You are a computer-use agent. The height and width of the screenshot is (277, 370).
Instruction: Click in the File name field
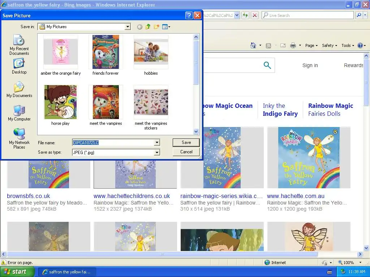pyautogui.click(x=113, y=142)
